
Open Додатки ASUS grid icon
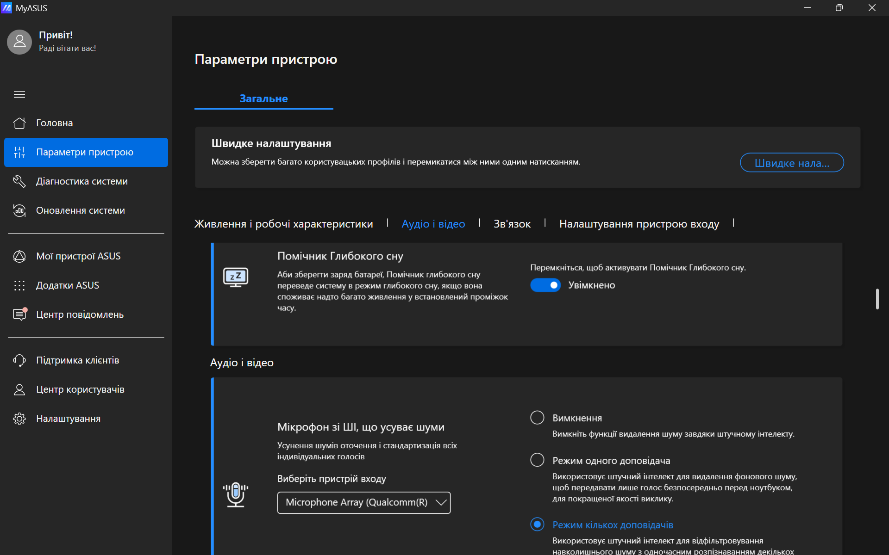click(19, 285)
